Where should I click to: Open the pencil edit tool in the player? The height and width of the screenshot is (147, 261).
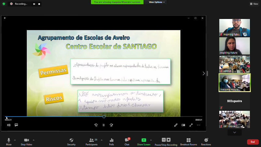tap(176, 125)
